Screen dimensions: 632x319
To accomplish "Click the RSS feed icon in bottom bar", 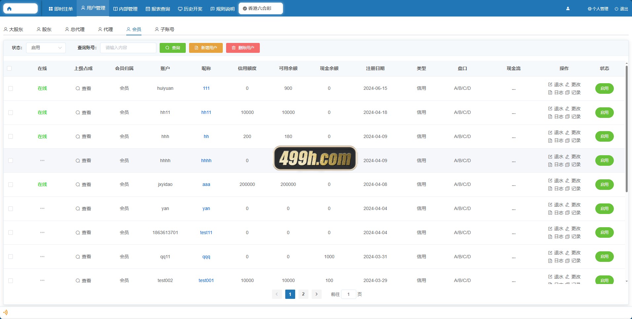I will click(x=5, y=312).
